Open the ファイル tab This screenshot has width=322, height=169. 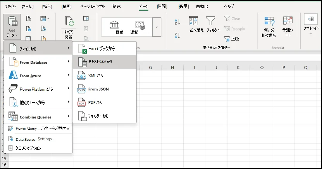click(10, 7)
